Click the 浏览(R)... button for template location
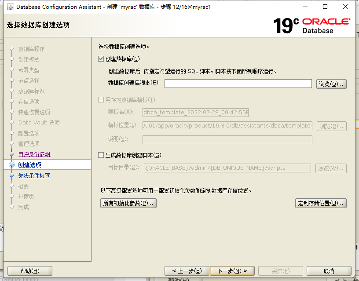Image resolution: width=359 pixels, height=281 pixels. point(332,126)
